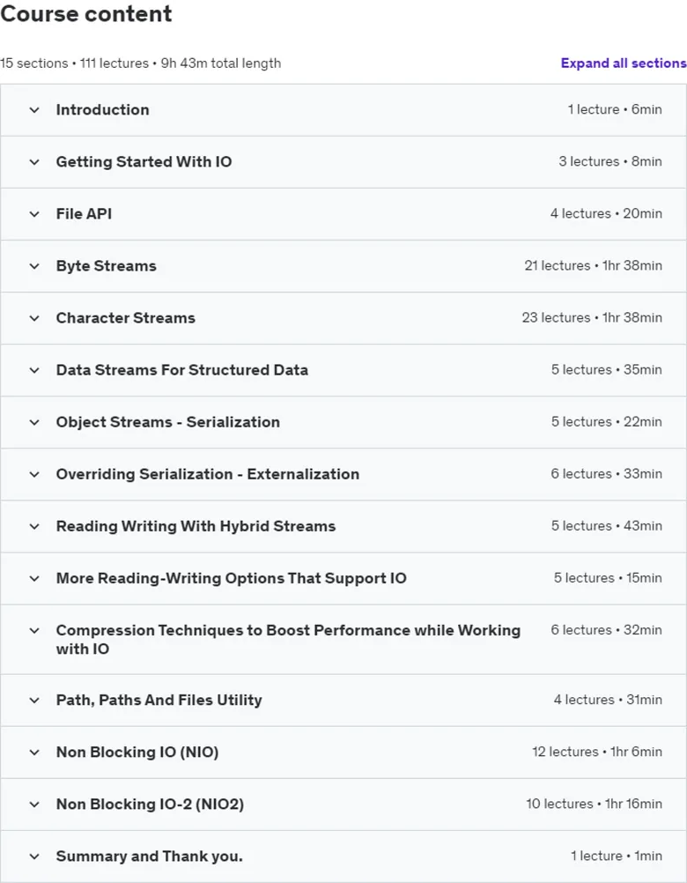687x883 pixels.
Task: Open Non Blocking IO-2 (NIO2) section title
Action: point(150,805)
